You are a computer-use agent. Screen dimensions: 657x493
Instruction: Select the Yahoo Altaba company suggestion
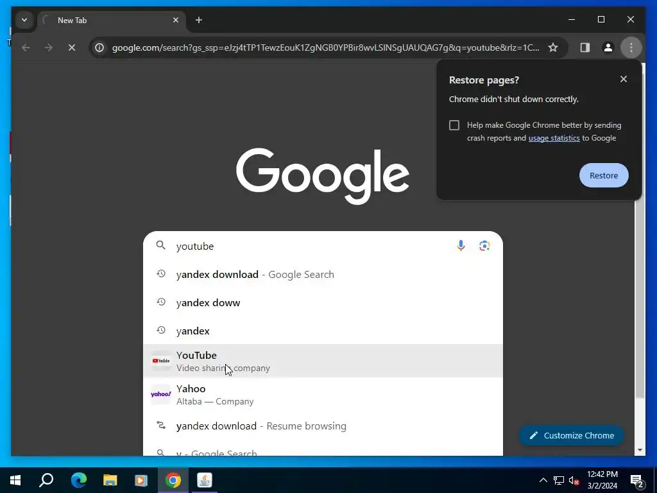323,395
